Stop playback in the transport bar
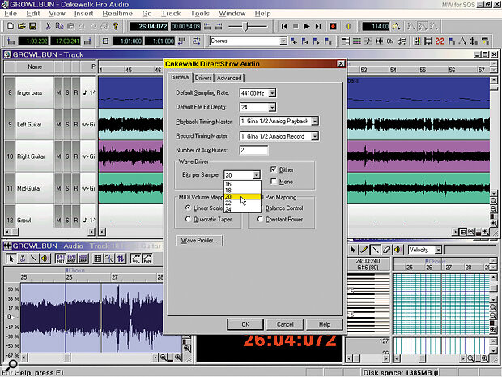This screenshot has height=377, width=502. pos(296,26)
